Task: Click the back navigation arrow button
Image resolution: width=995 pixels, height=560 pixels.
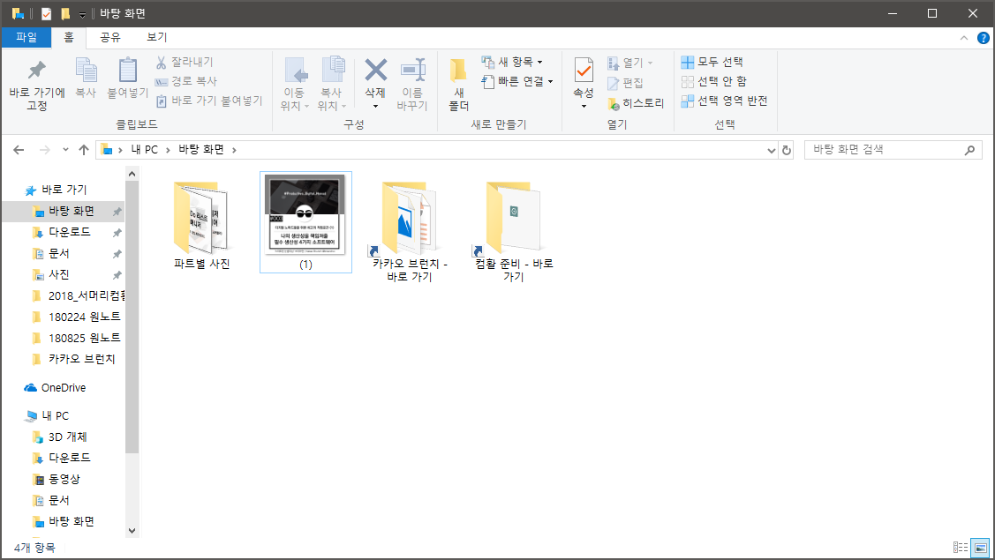Action: (x=18, y=149)
